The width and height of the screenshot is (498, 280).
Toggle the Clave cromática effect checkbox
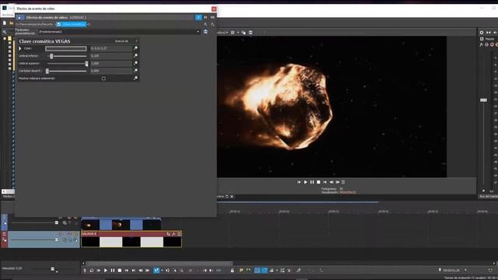[59, 24]
